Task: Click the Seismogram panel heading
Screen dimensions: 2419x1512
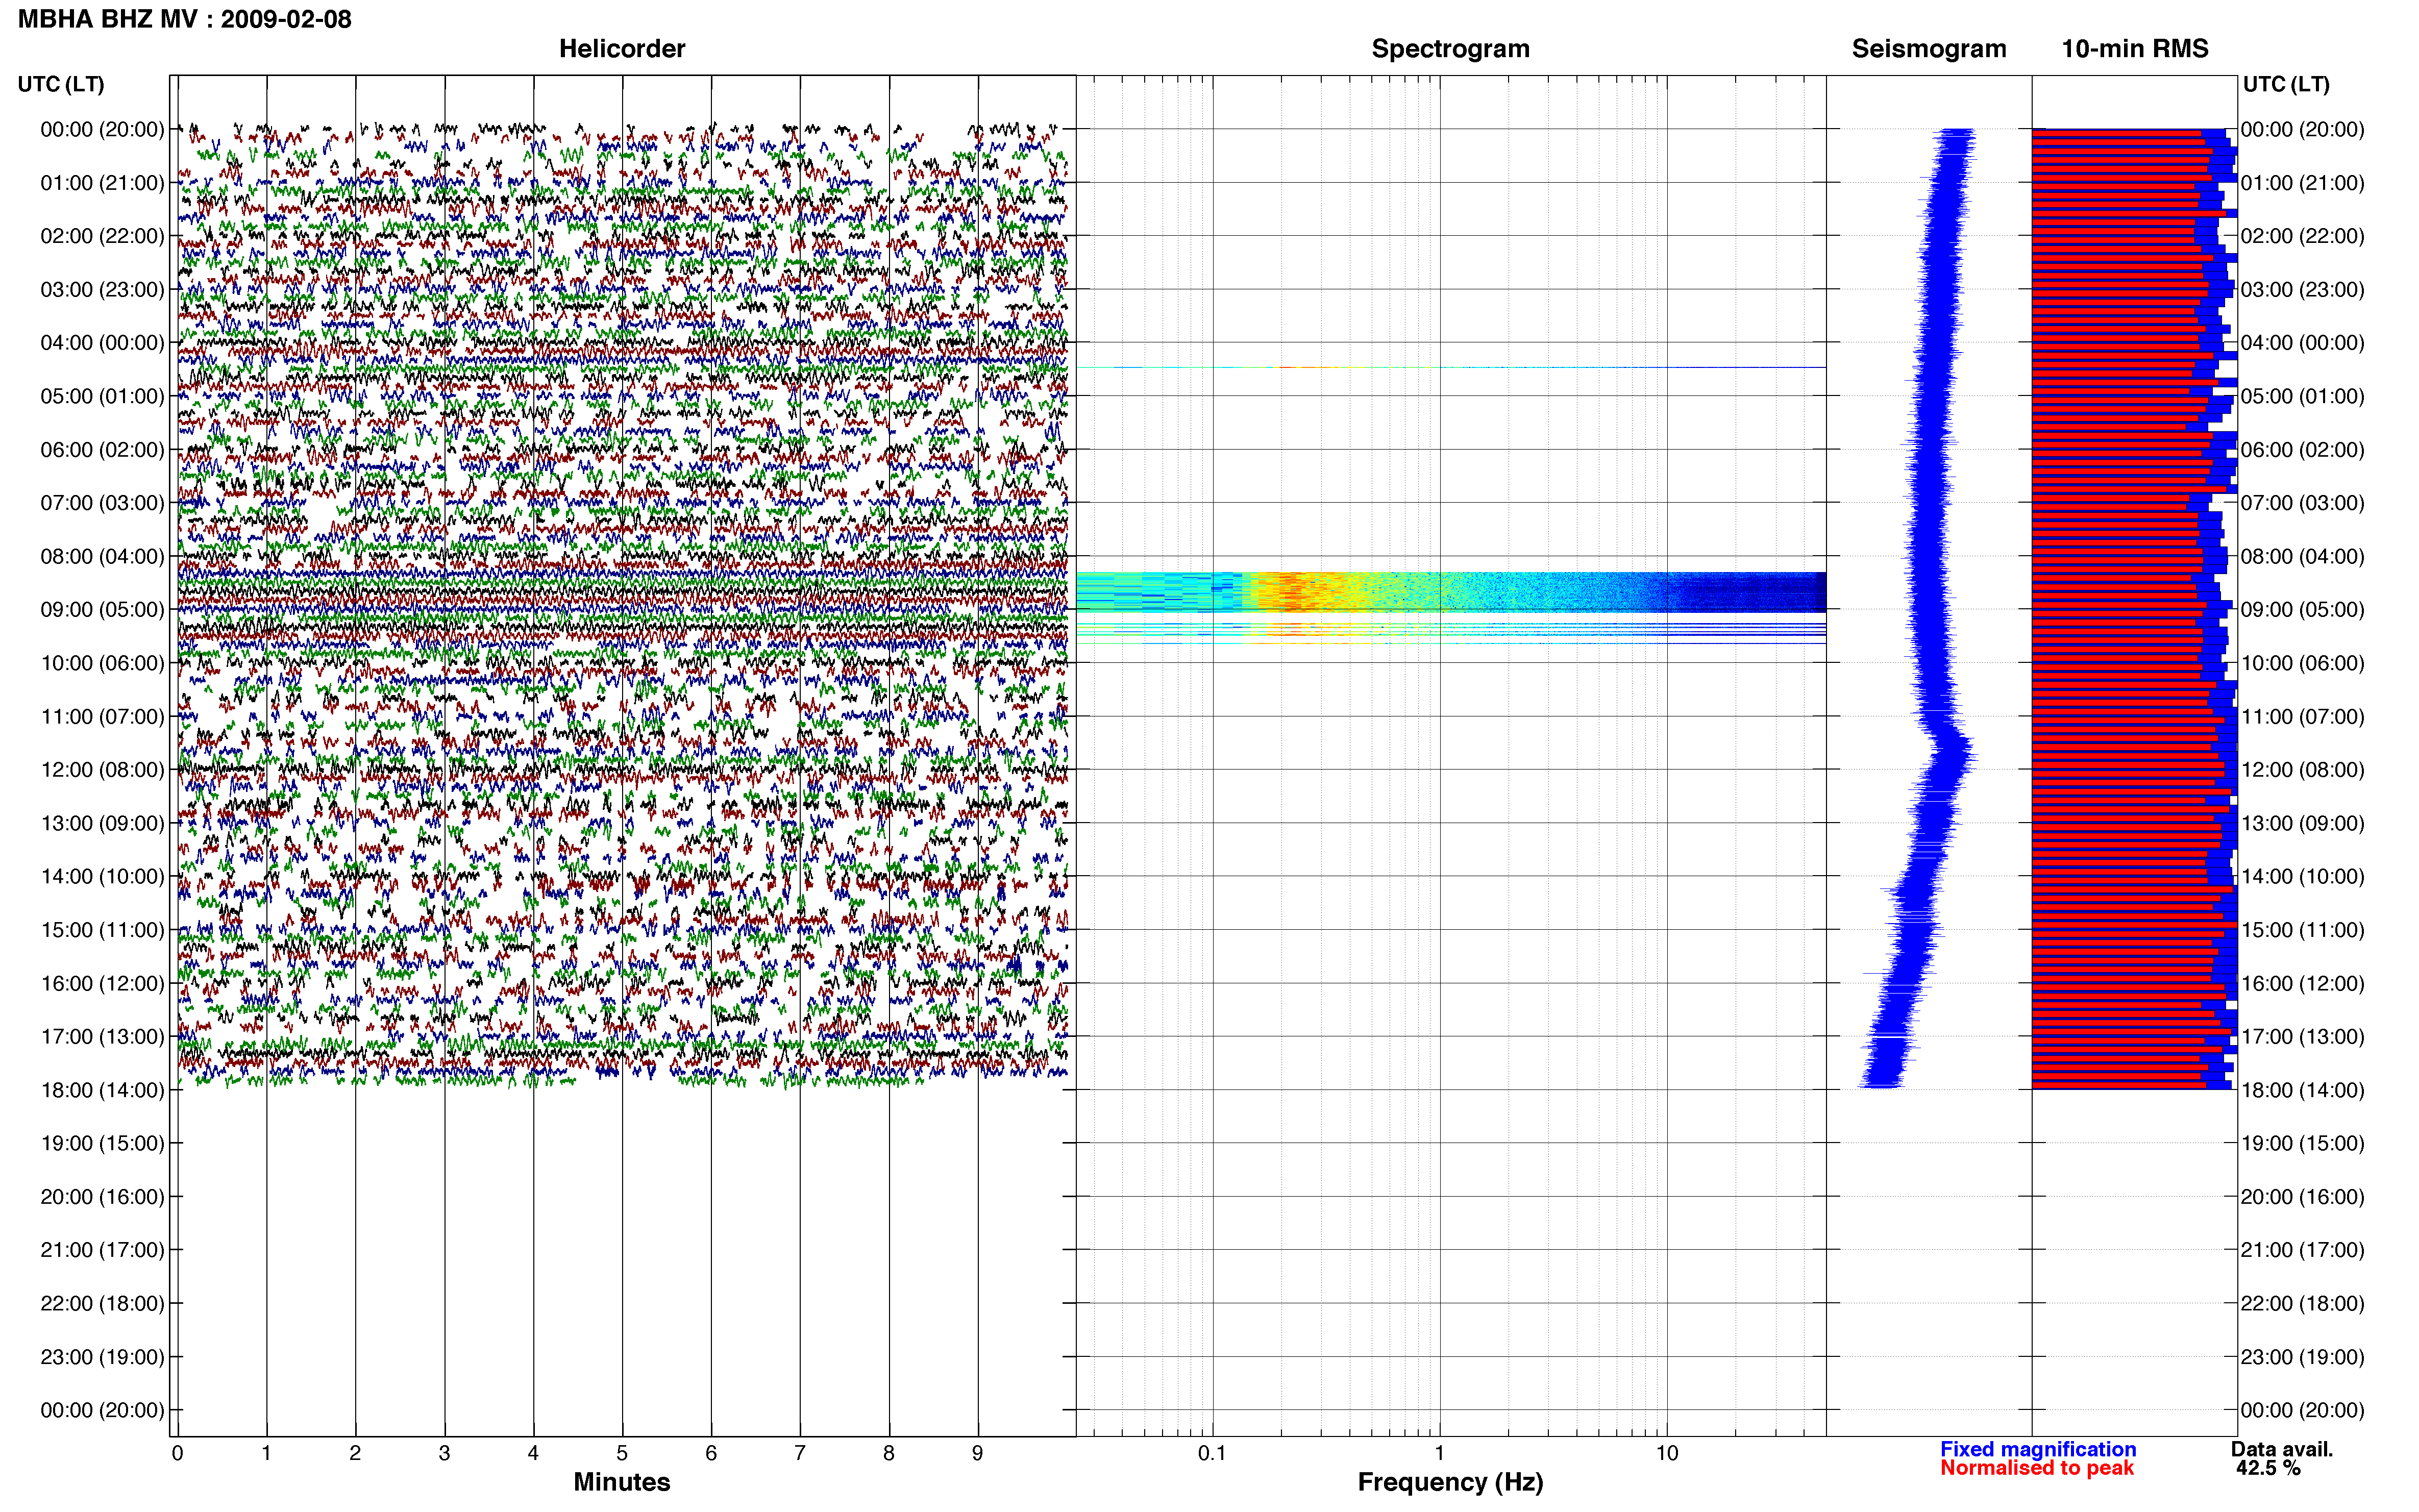Action: coord(1929,49)
